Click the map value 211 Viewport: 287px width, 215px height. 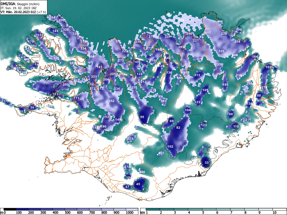click(248, 120)
